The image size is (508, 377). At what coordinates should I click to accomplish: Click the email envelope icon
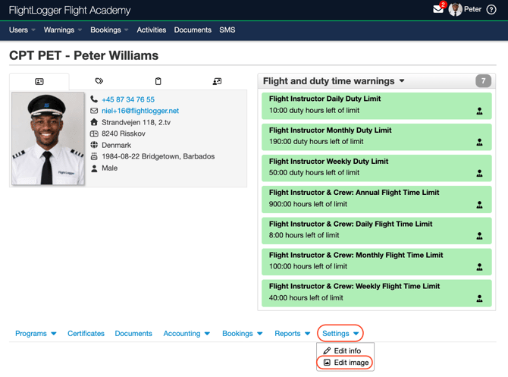click(x=94, y=111)
